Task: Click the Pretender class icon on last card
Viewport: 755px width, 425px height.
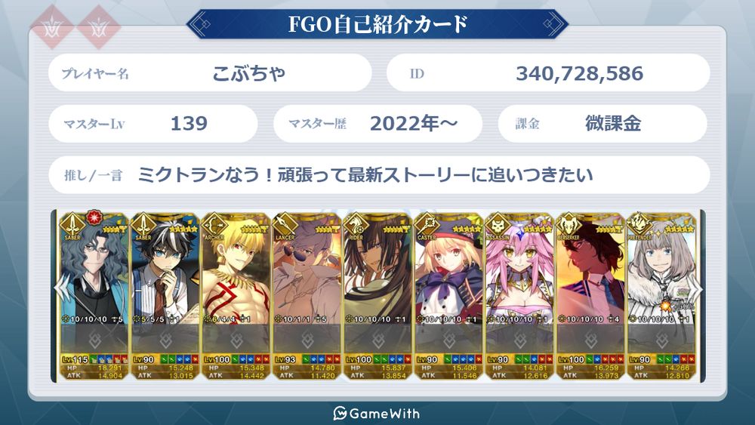Action: [639, 223]
